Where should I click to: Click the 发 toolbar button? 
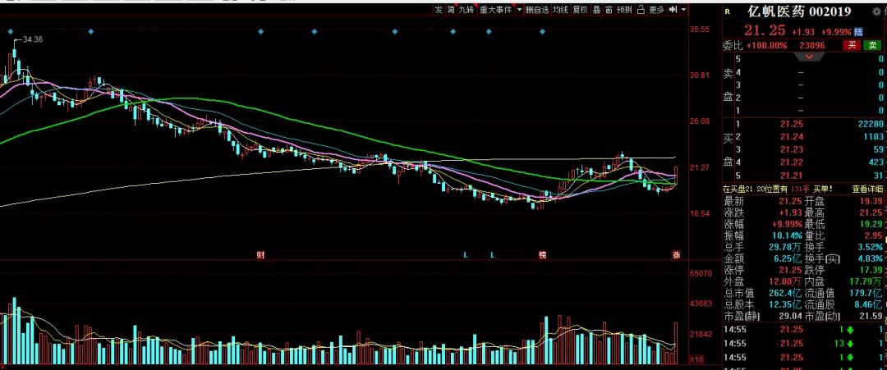439,10
